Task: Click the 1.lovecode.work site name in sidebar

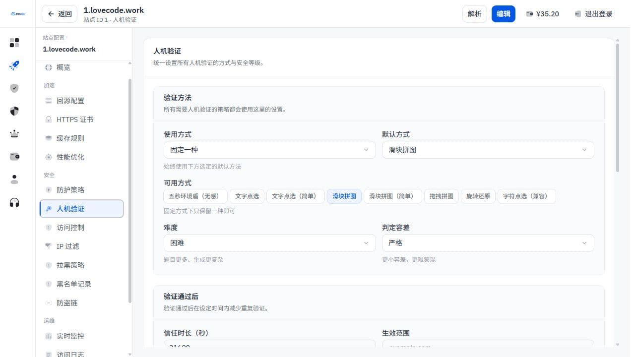Action: point(69,49)
